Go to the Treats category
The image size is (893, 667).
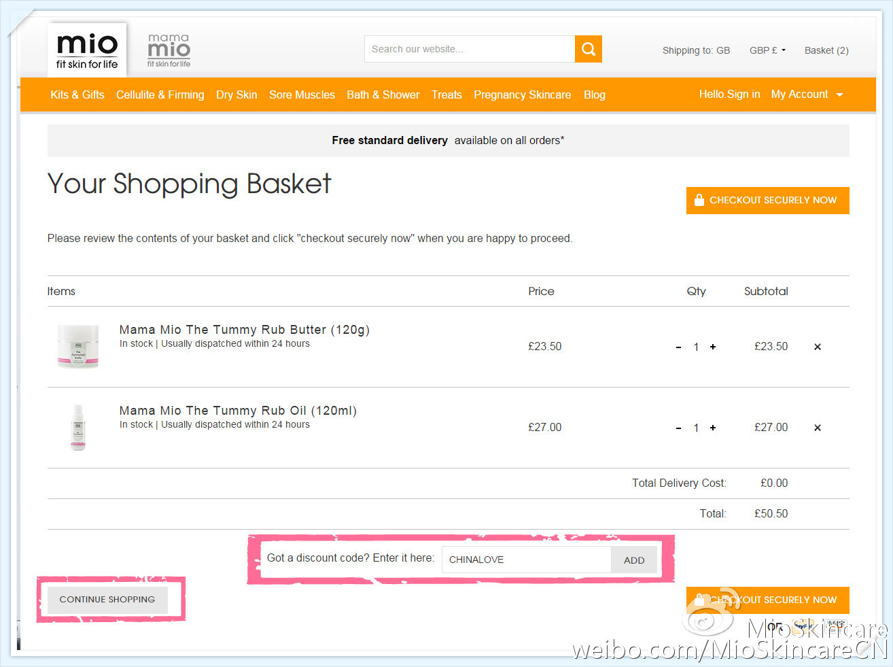tap(446, 95)
